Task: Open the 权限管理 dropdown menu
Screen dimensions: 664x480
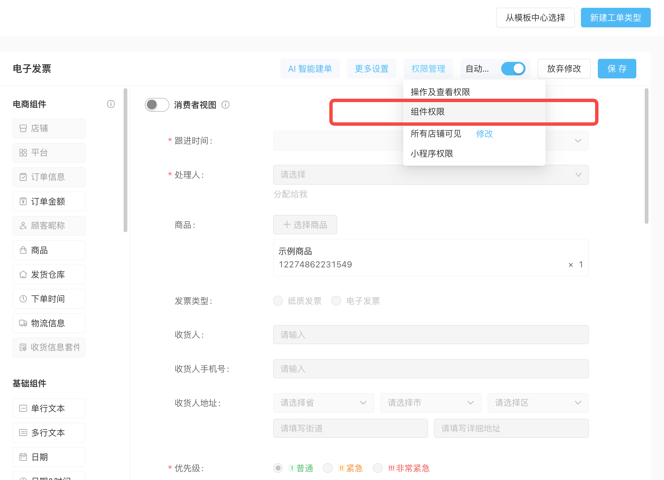Action: (428, 69)
